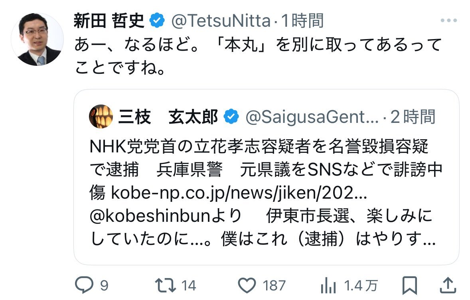Bookmark this tweet
The width and height of the screenshot is (470, 300).
click(x=409, y=285)
